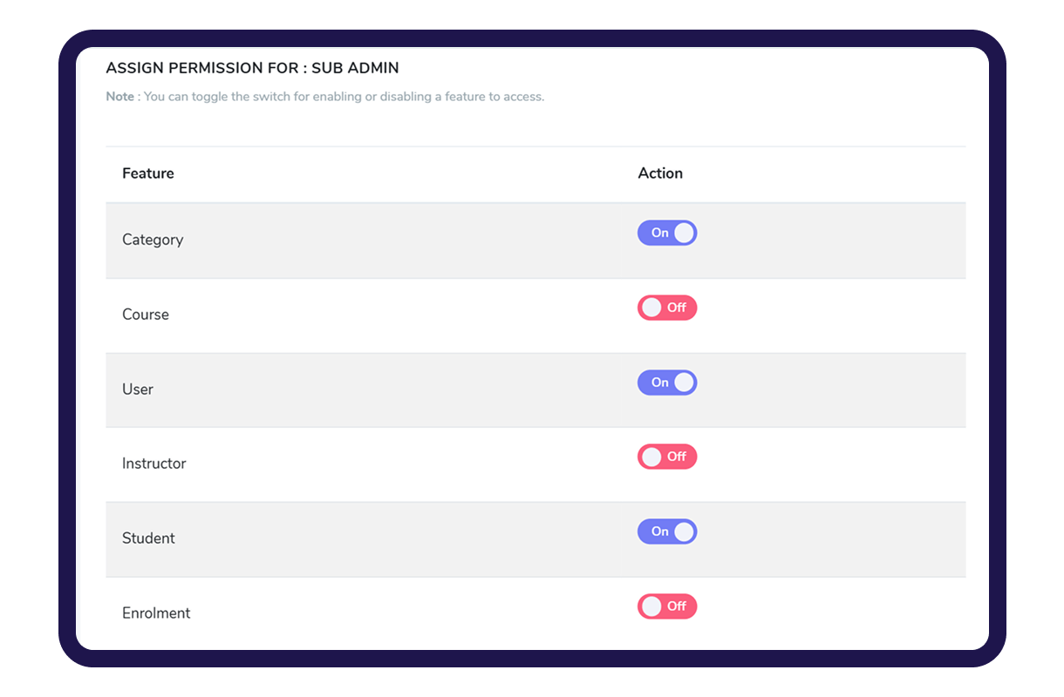The image size is (1064, 697).
Task: Switch off the Student permission
Action: pyautogui.click(x=667, y=531)
